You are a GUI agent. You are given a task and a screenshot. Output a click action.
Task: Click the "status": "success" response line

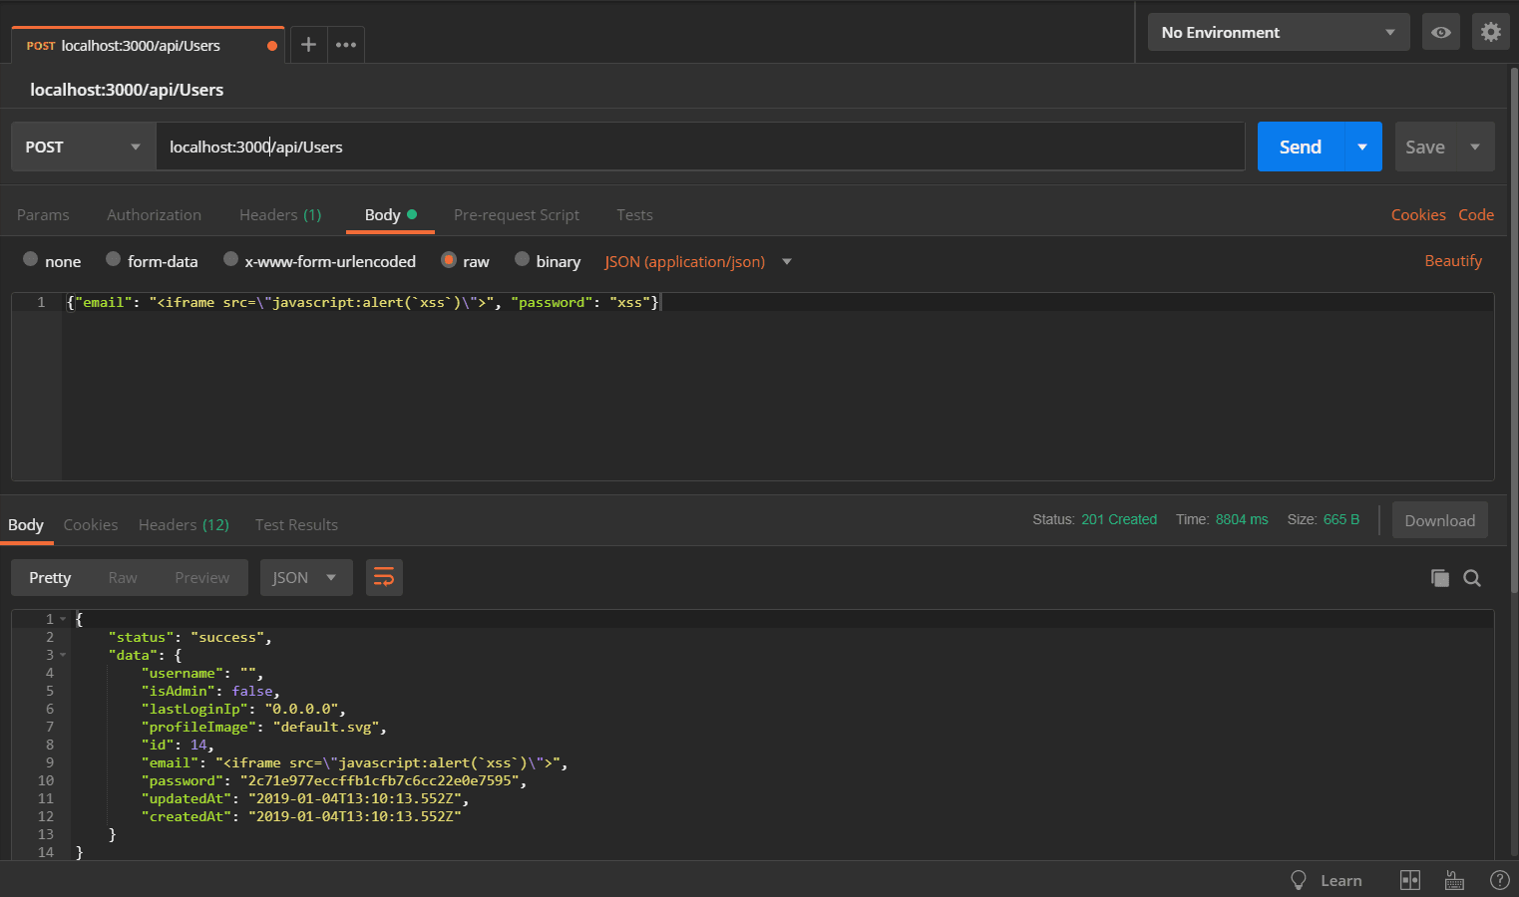[190, 637]
